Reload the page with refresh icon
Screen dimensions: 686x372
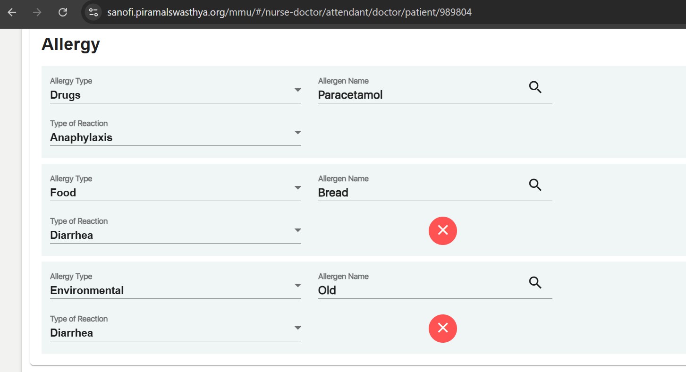pyautogui.click(x=63, y=13)
